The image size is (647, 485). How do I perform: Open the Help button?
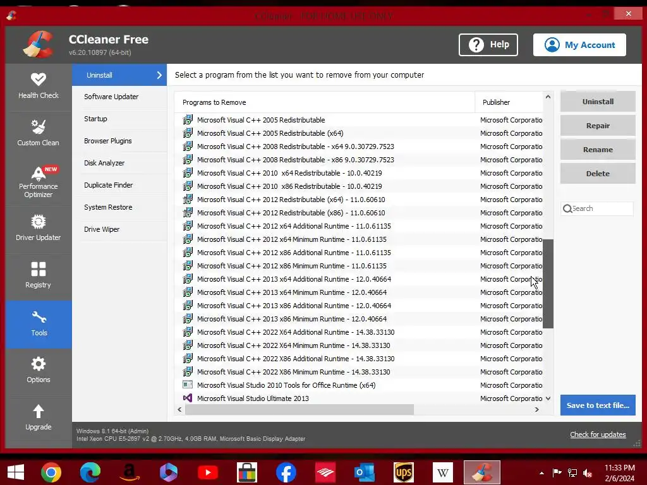point(488,45)
